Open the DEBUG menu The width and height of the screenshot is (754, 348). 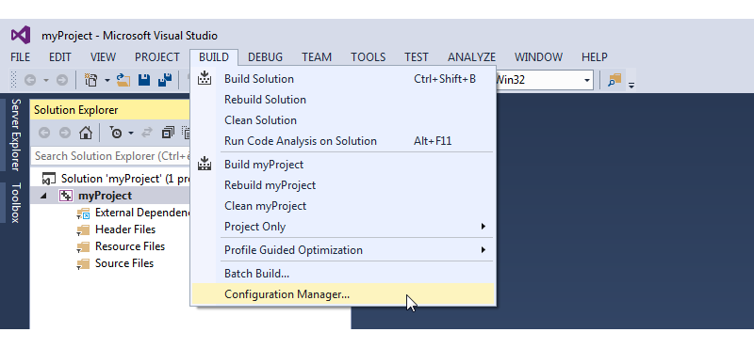[265, 57]
